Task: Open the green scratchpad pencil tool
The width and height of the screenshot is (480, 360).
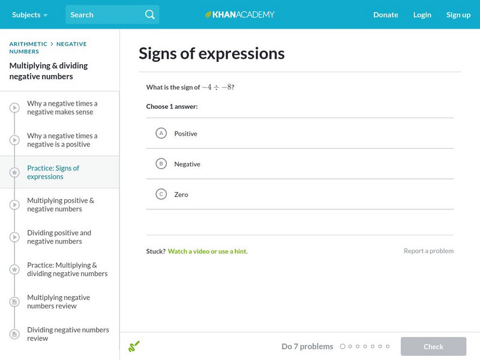Action: point(134,346)
